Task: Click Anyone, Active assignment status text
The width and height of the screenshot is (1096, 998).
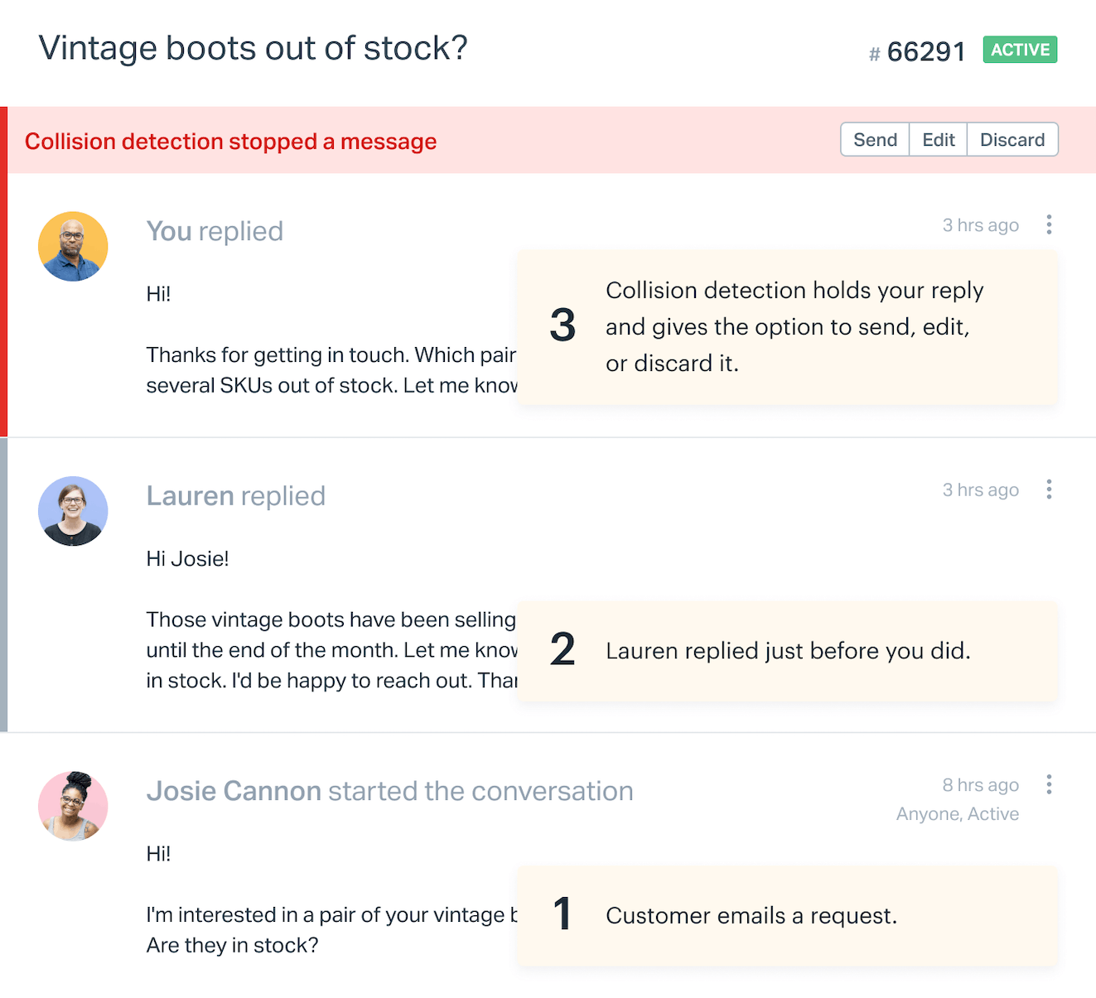Action: click(957, 814)
